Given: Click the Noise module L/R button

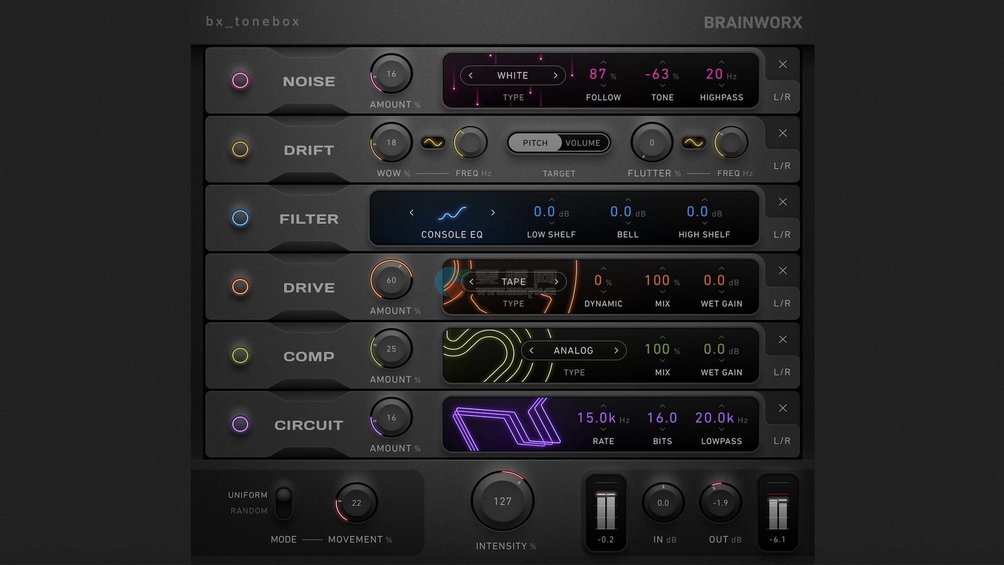Looking at the screenshot, I should click(782, 97).
